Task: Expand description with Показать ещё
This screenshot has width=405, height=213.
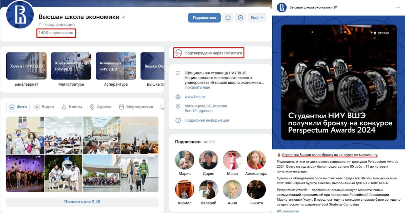Action: coord(197,87)
